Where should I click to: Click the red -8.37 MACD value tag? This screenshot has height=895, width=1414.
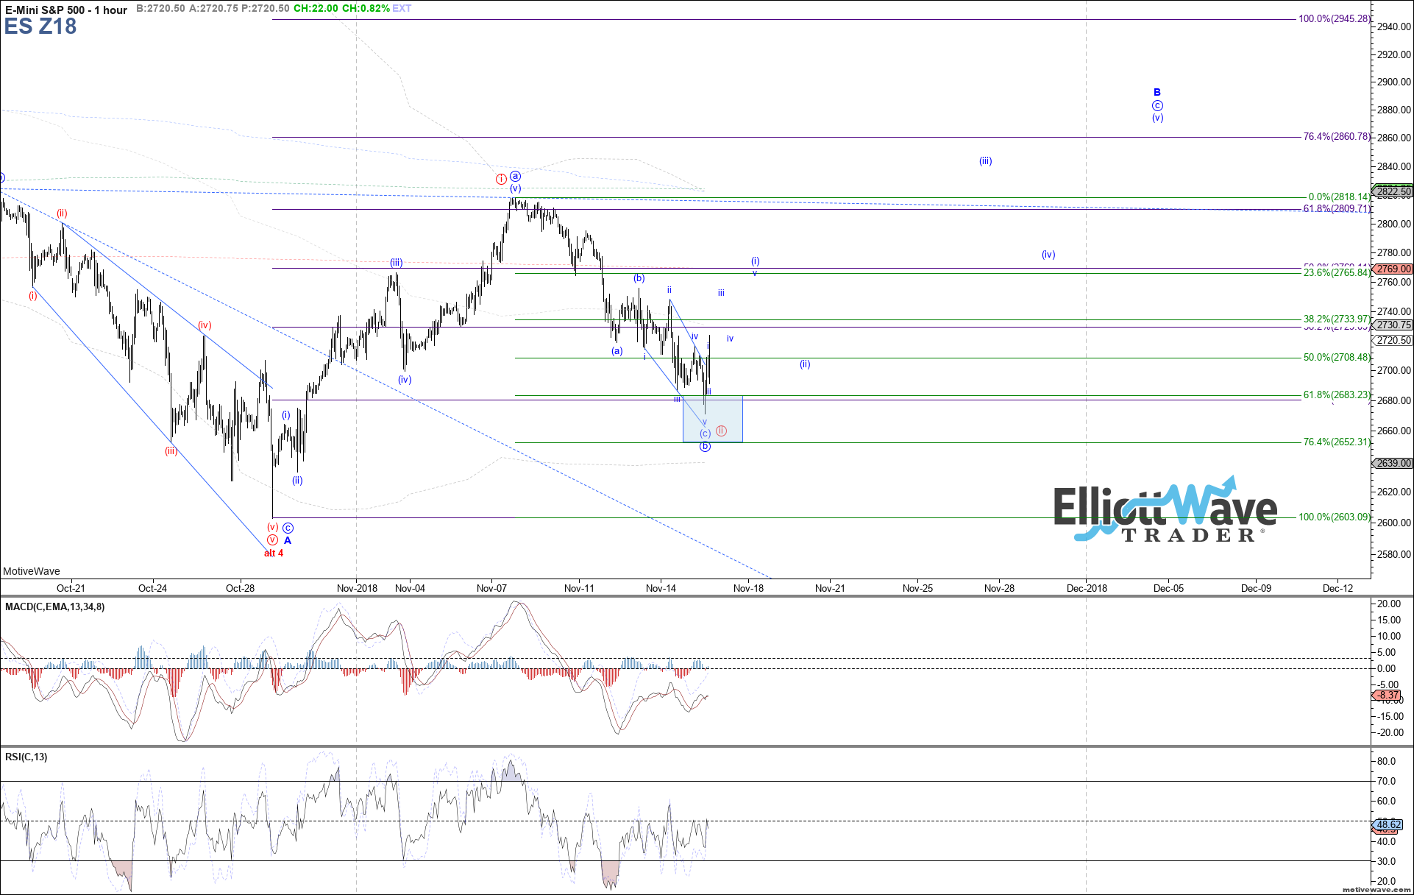click(x=1388, y=695)
